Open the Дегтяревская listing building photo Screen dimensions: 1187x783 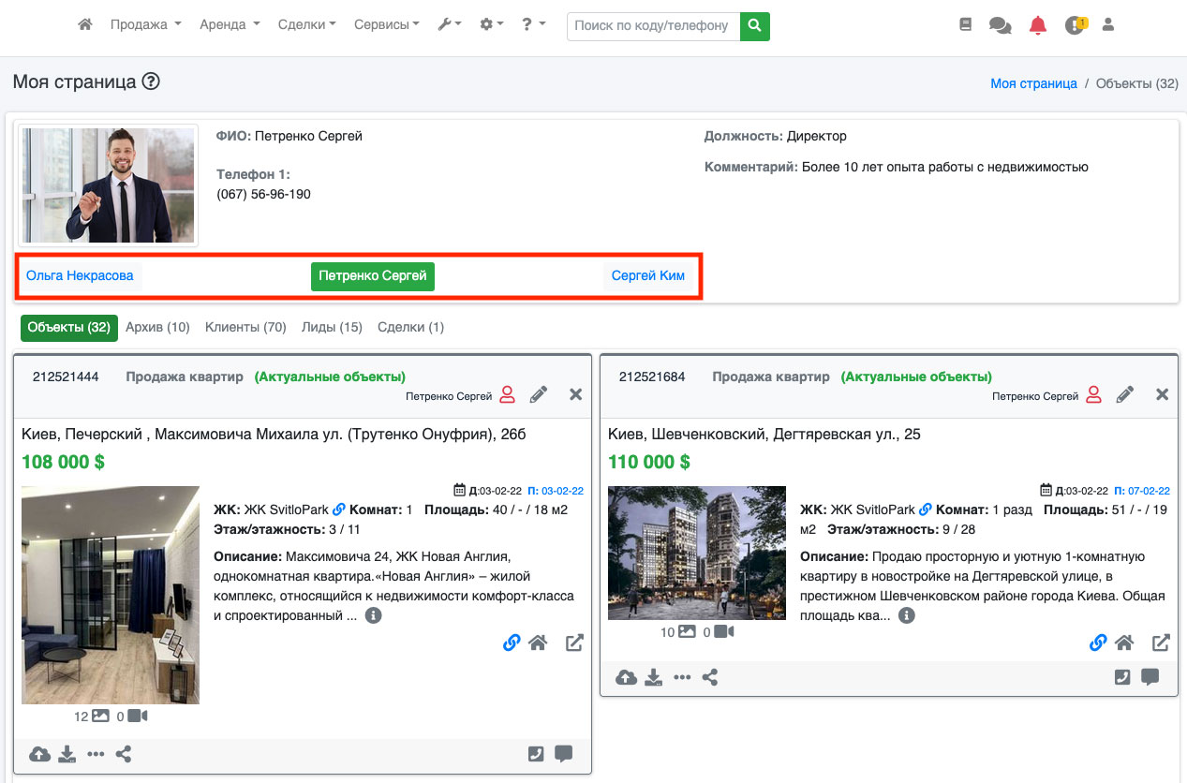(696, 553)
